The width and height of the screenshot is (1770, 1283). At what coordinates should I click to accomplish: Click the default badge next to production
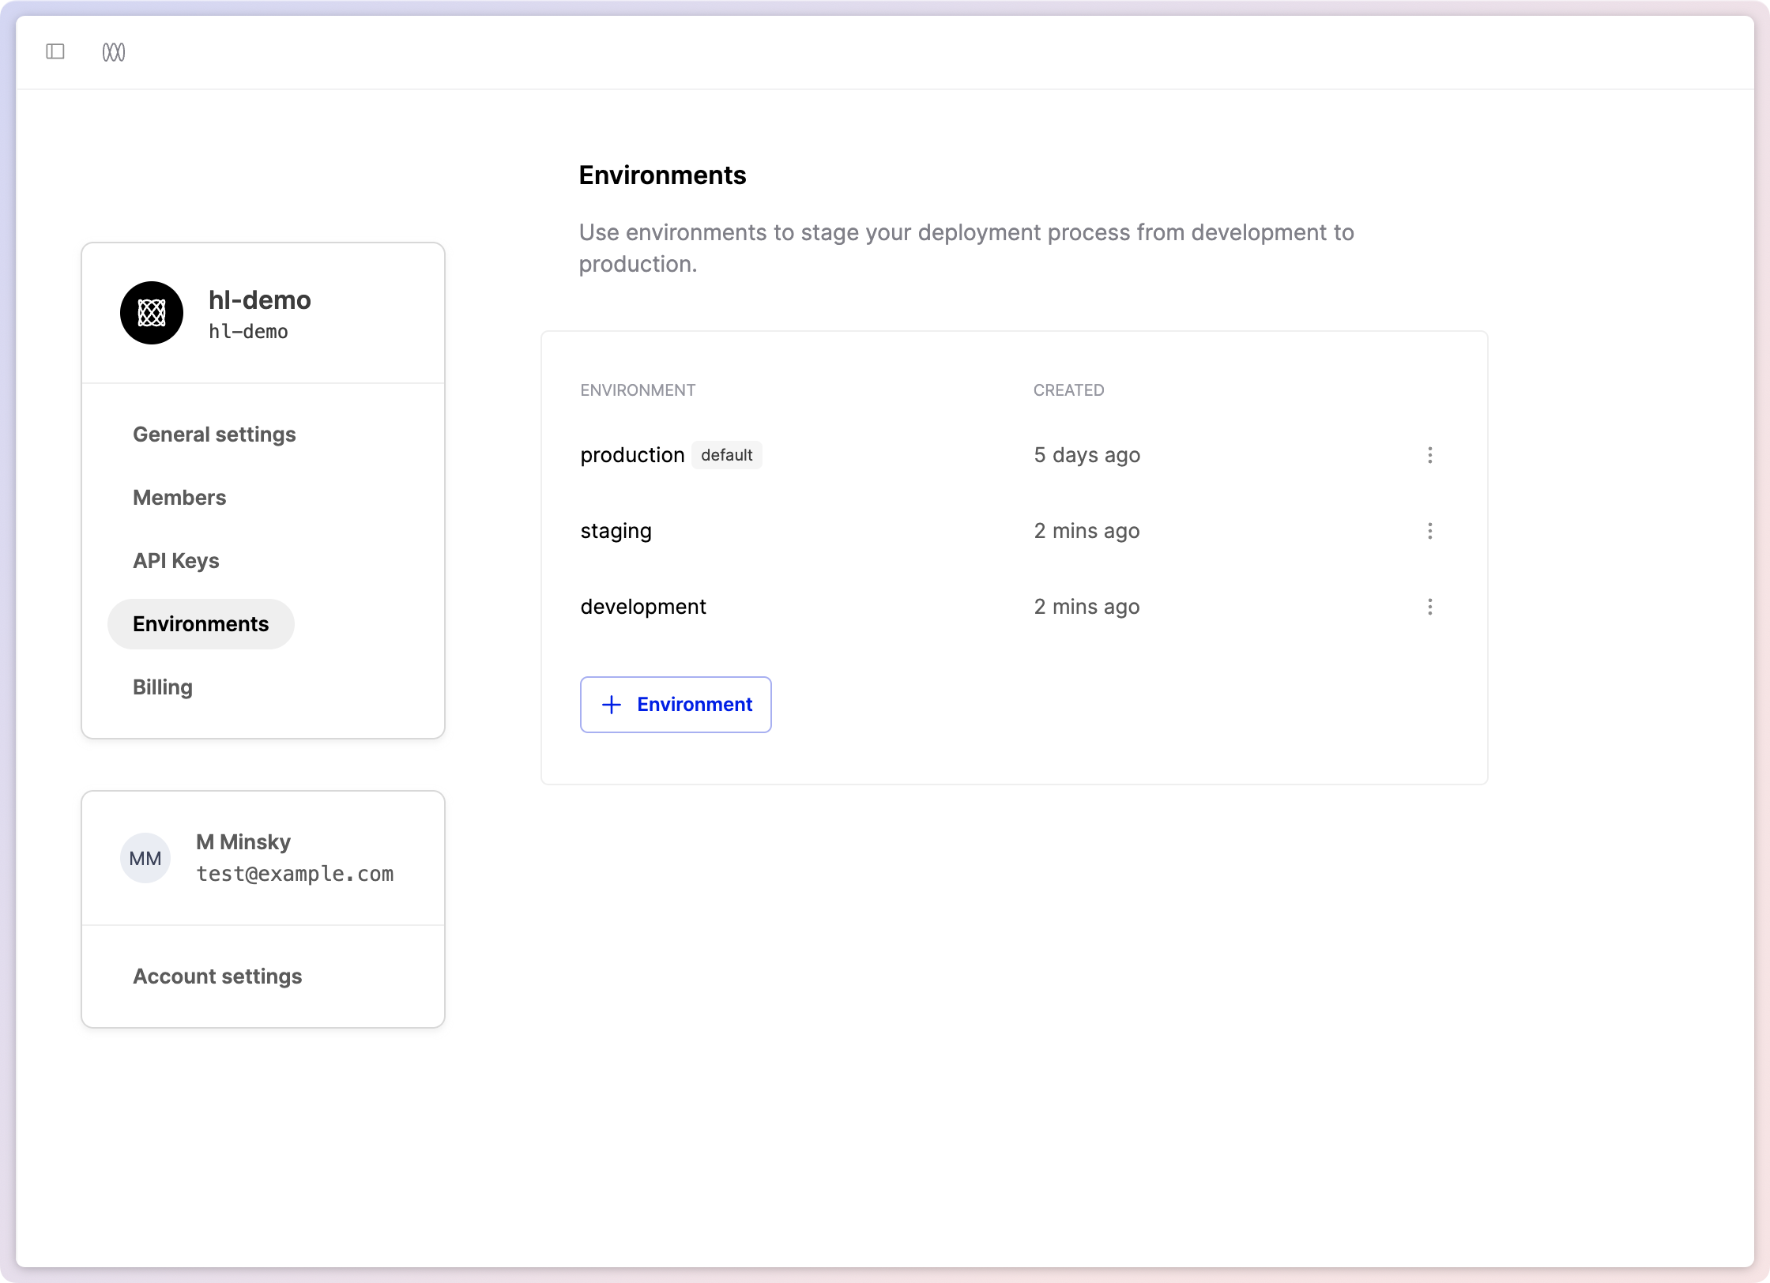click(x=727, y=455)
